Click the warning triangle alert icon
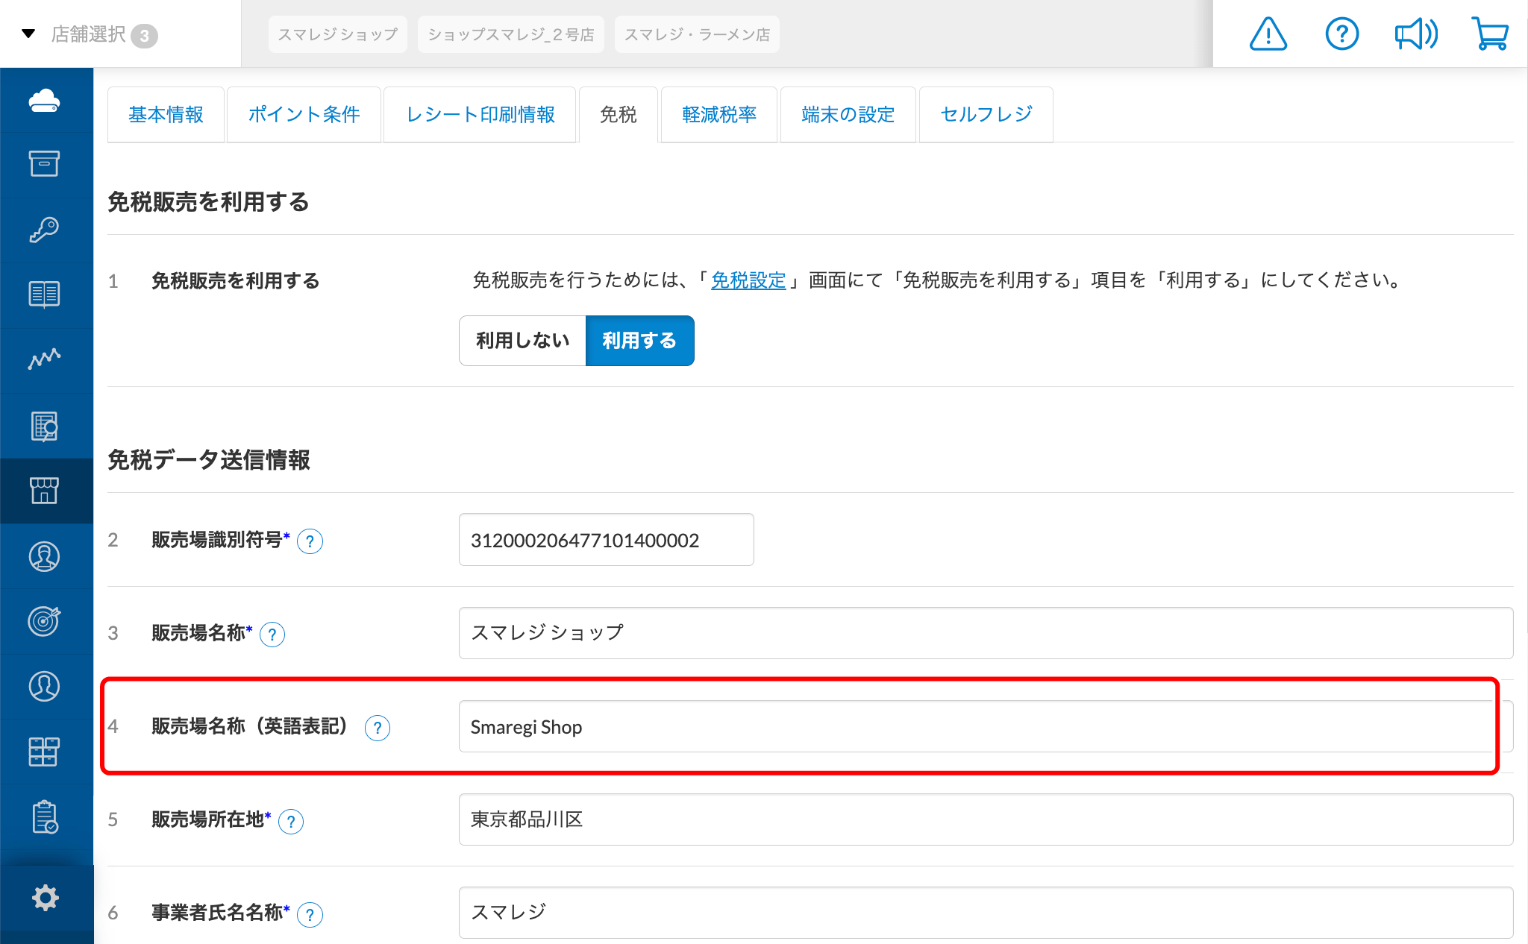The height and width of the screenshot is (944, 1528). (x=1268, y=34)
